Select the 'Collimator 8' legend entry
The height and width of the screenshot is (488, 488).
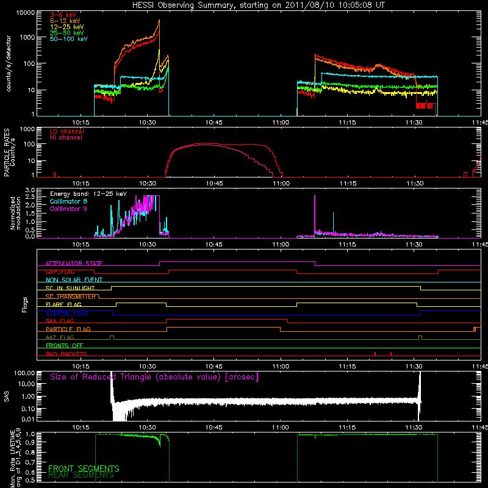68,201
